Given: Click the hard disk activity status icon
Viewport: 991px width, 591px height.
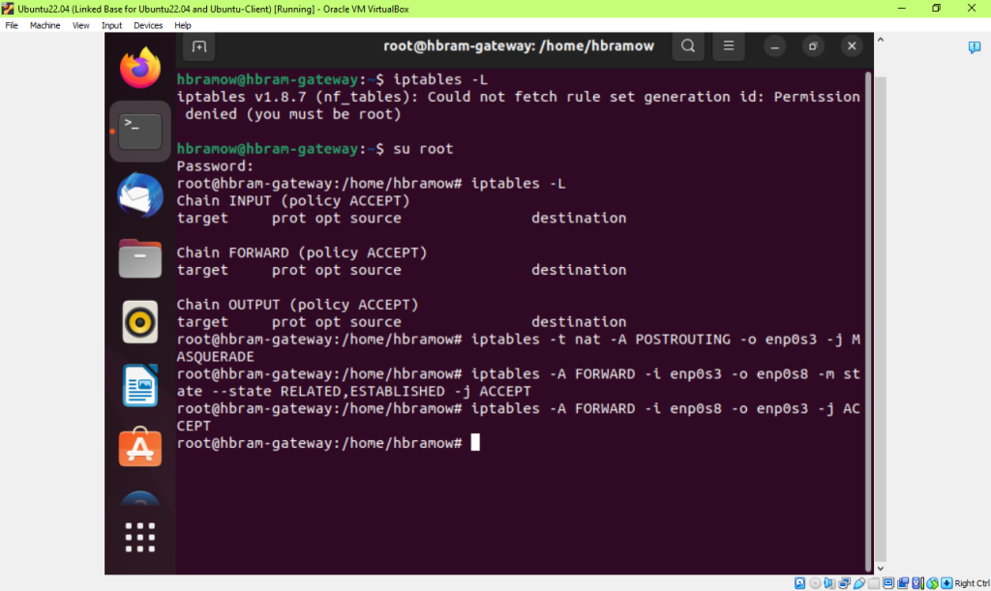Looking at the screenshot, I should click(799, 583).
